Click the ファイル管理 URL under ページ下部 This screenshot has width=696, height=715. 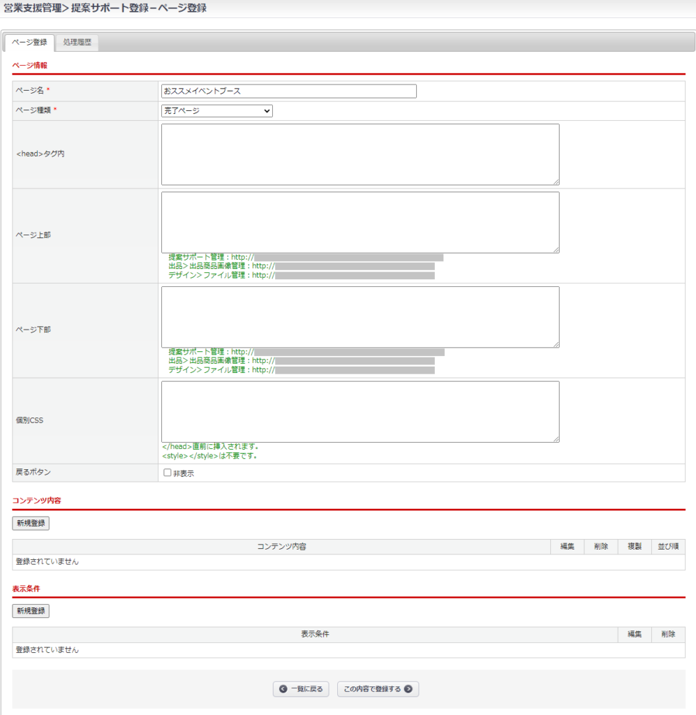(x=343, y=370)
